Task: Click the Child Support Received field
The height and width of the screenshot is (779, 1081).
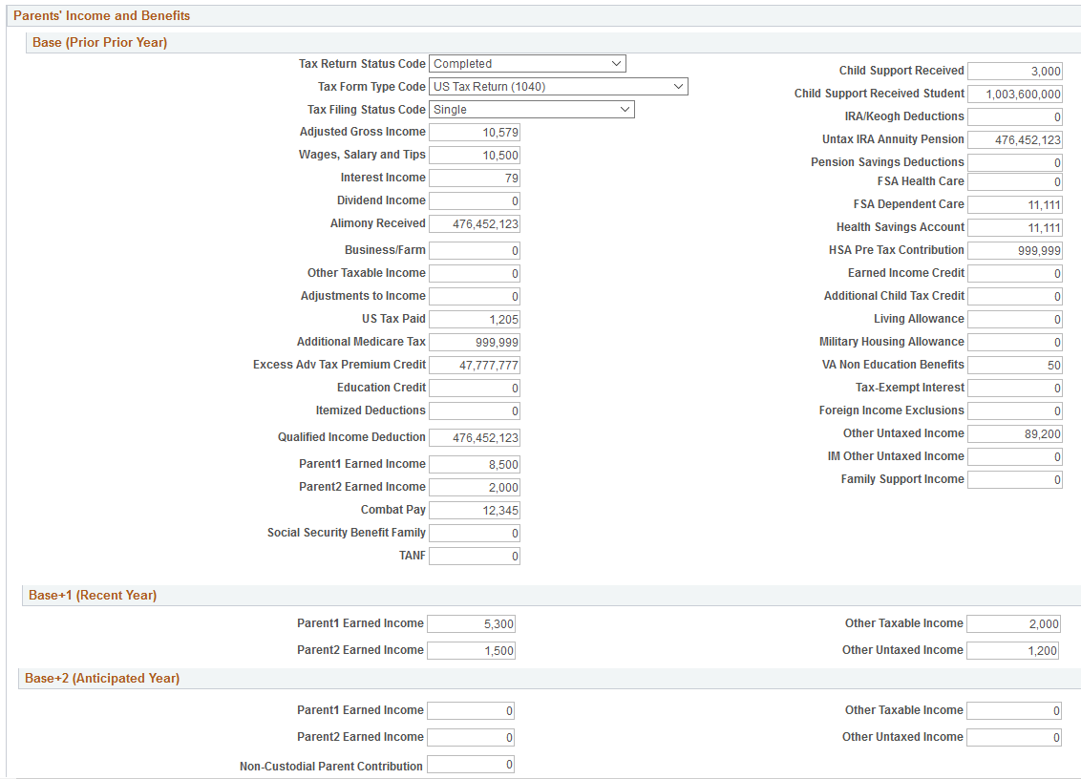Action: [1014, 70]
